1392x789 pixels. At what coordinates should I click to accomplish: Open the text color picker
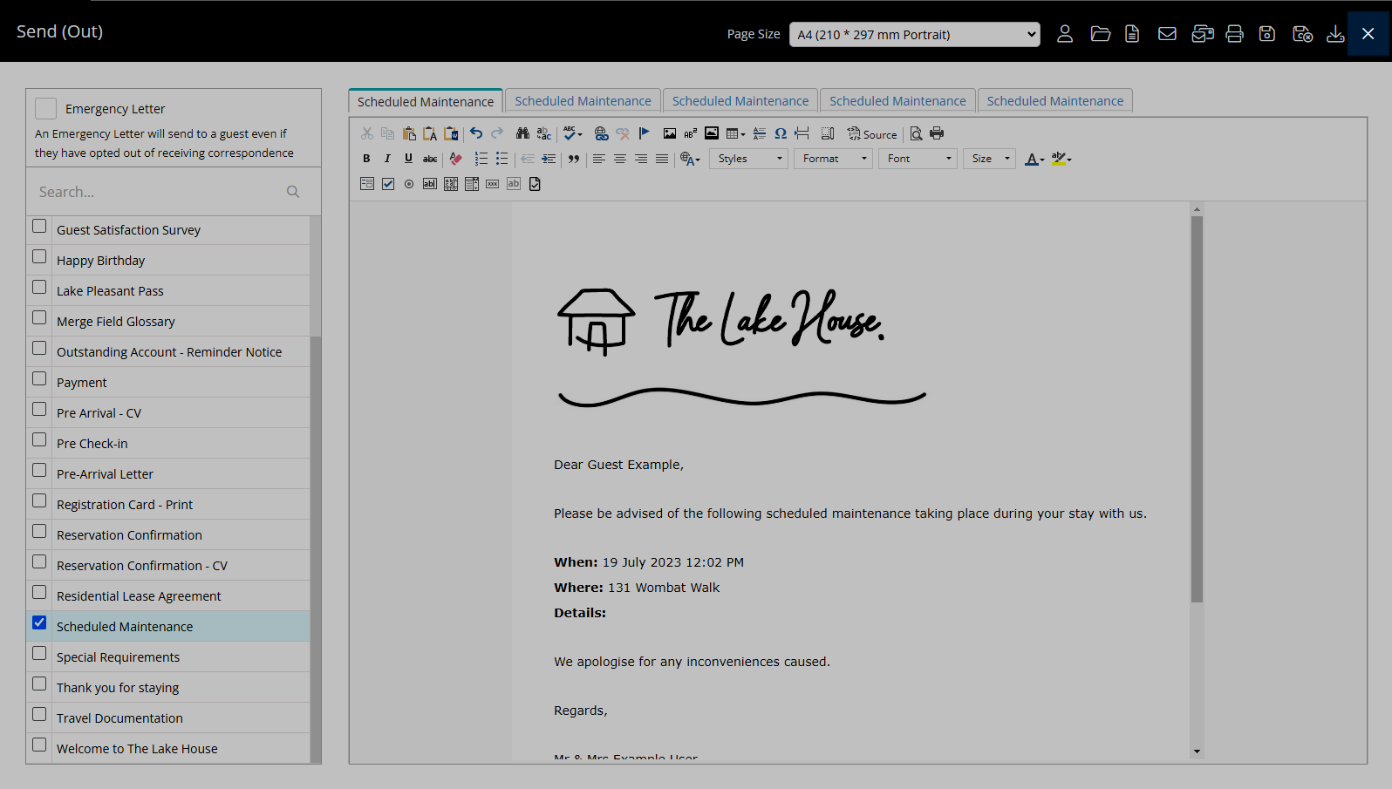pos(1034,159)
